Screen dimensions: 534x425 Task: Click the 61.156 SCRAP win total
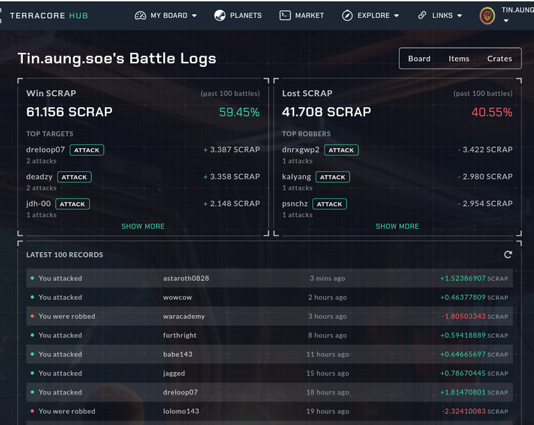[x=69, y=112]
